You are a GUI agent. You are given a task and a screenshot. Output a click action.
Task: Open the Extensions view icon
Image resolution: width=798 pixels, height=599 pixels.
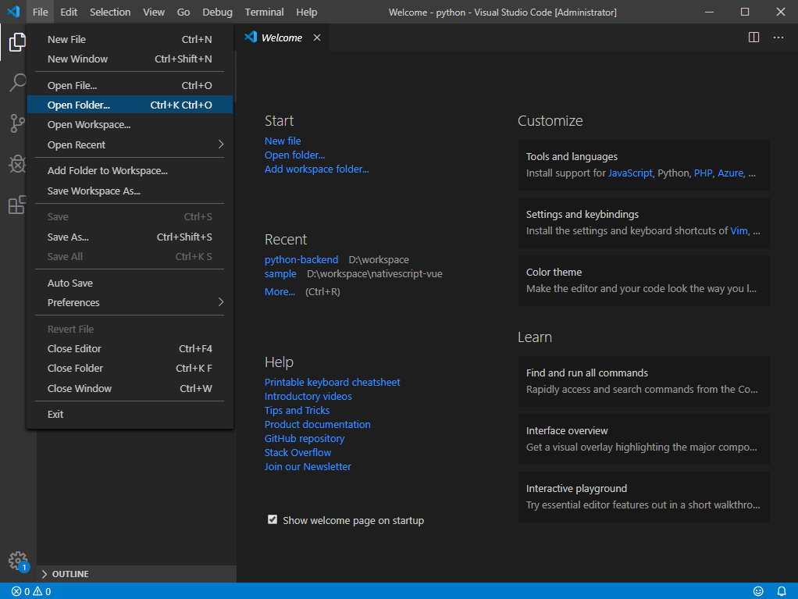click(x=17, y=205)
